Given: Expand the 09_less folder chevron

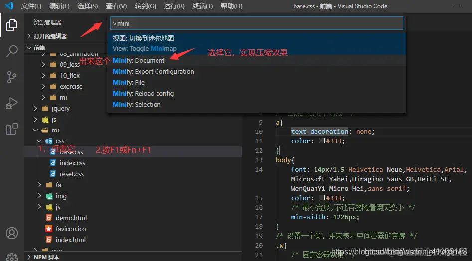Looking at the screenshot, I should 44,64.
